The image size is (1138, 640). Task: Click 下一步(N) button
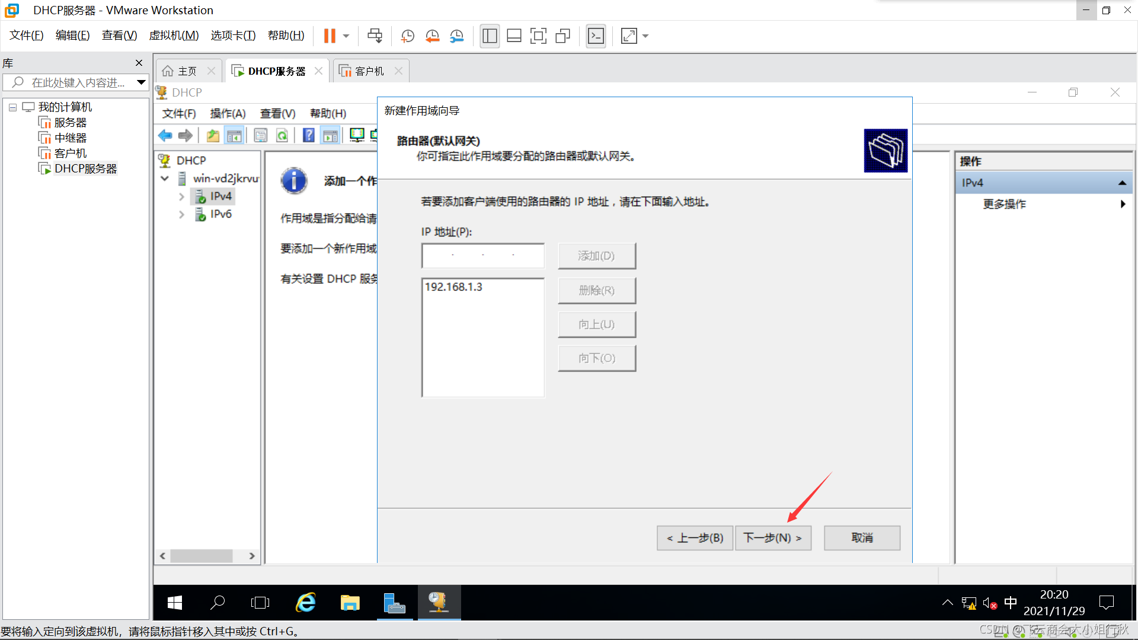click(x=772, y=538)
